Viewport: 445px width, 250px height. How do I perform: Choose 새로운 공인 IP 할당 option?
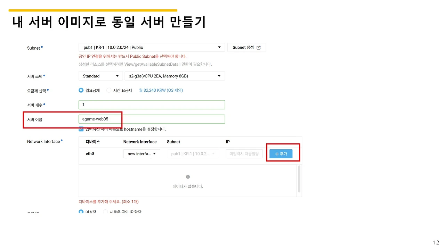105,211
